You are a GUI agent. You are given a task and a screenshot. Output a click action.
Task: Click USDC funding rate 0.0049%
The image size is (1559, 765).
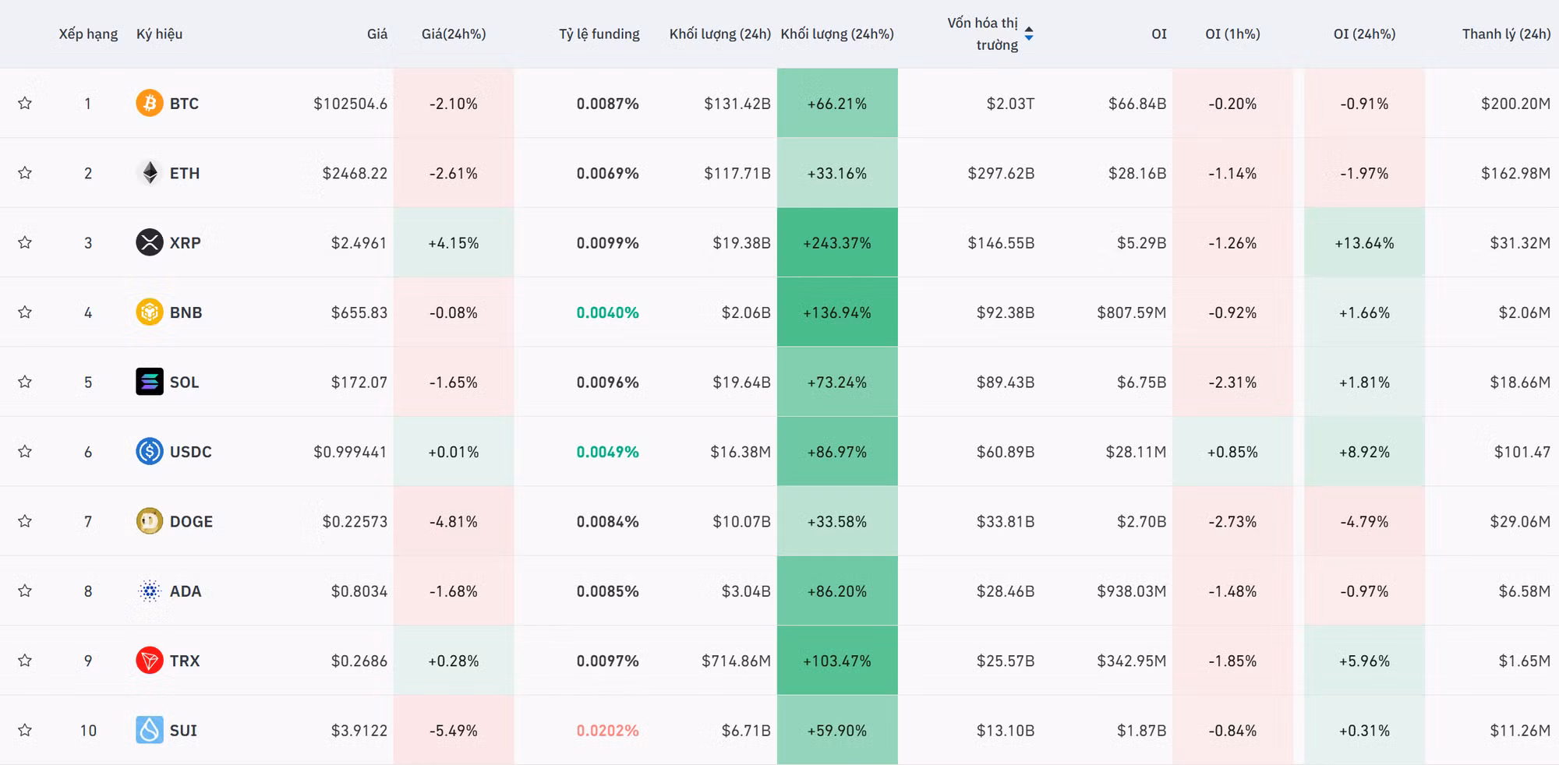click(608, 452)
